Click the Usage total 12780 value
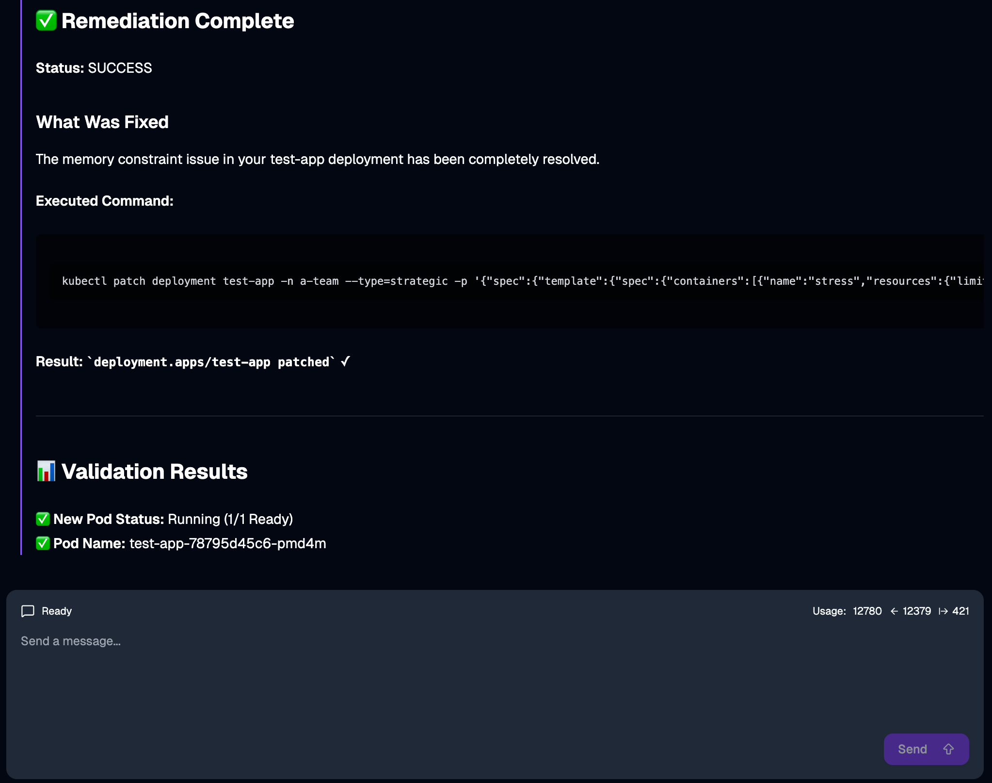 867,611
